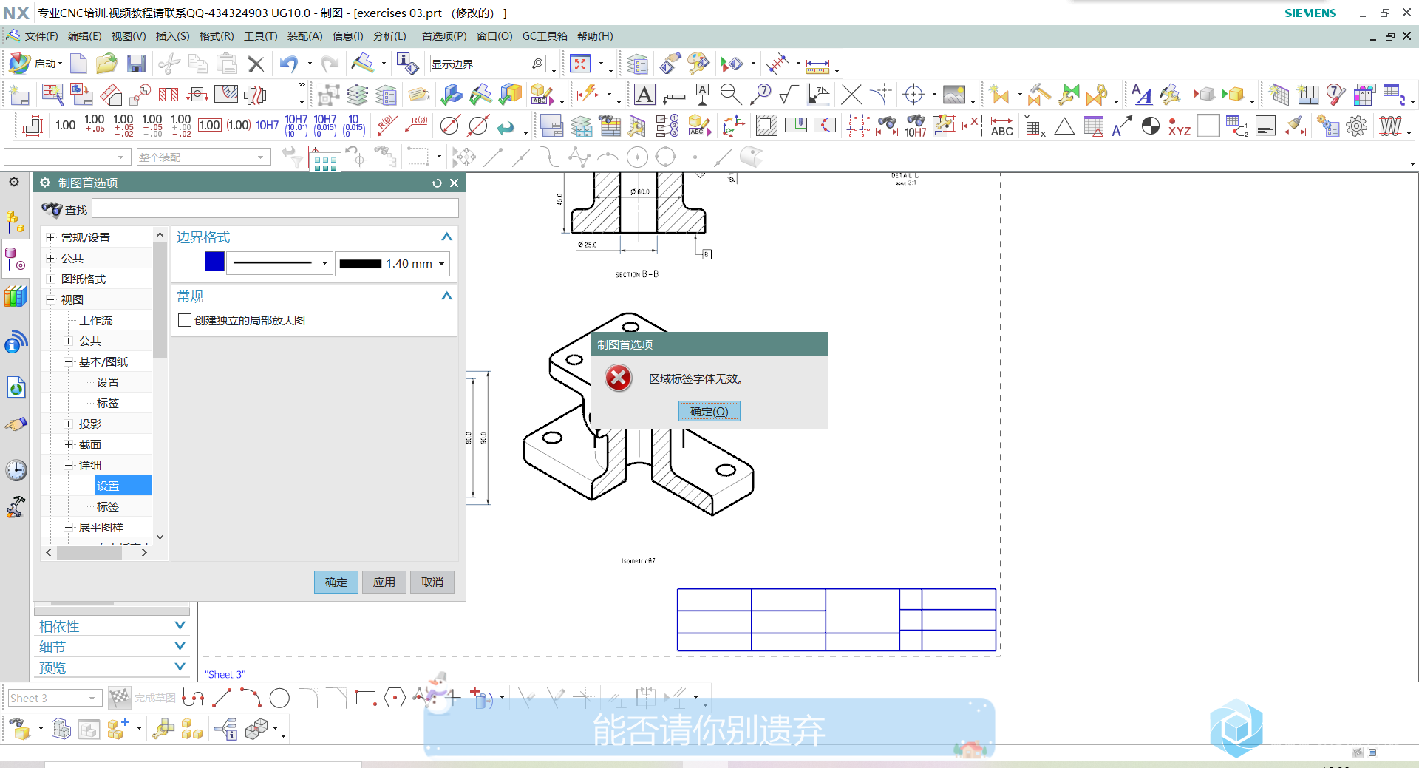Click the 查找 search input field

point(275,210)
